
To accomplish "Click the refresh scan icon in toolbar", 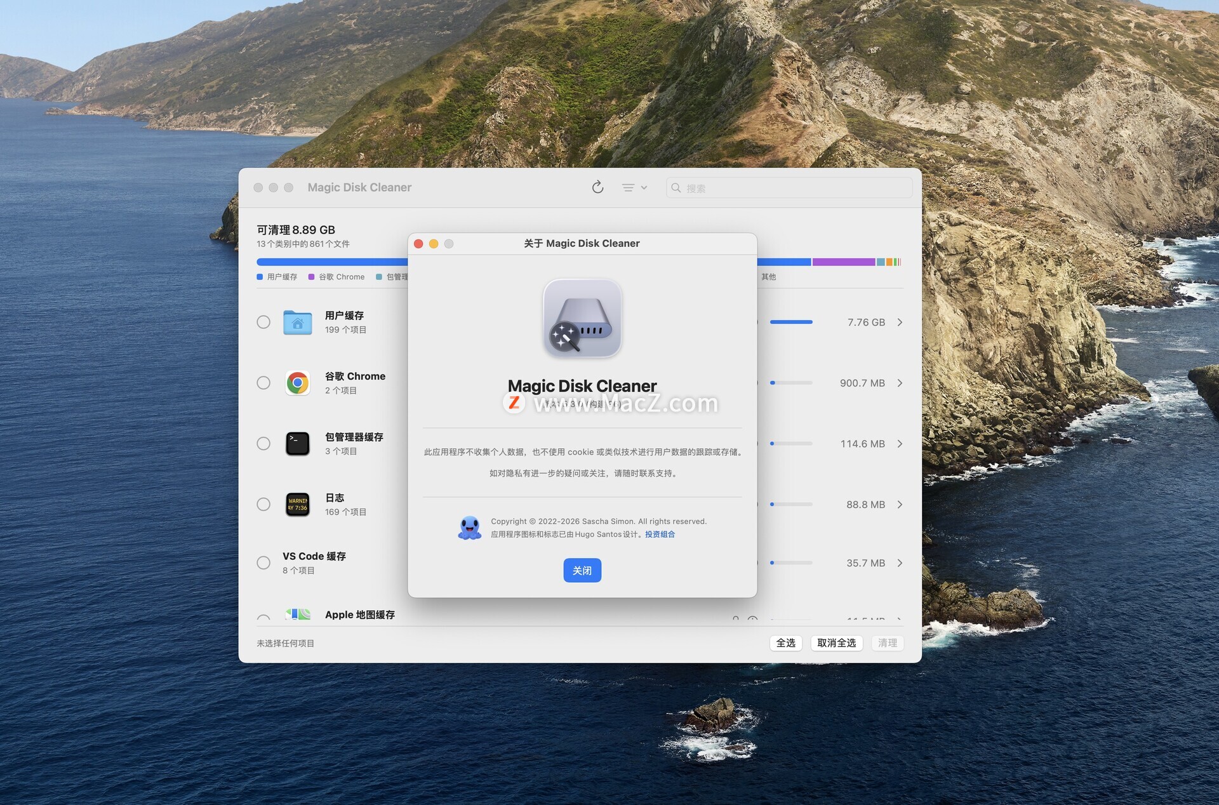I will [597, 187].
